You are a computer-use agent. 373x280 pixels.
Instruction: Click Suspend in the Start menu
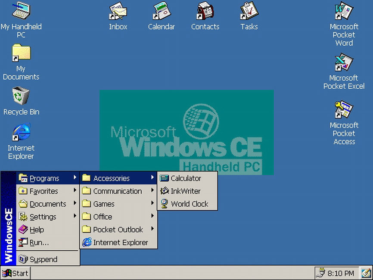click(x=43, y=259)
